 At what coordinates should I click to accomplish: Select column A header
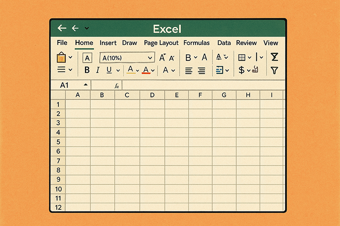tap(77, 95)
